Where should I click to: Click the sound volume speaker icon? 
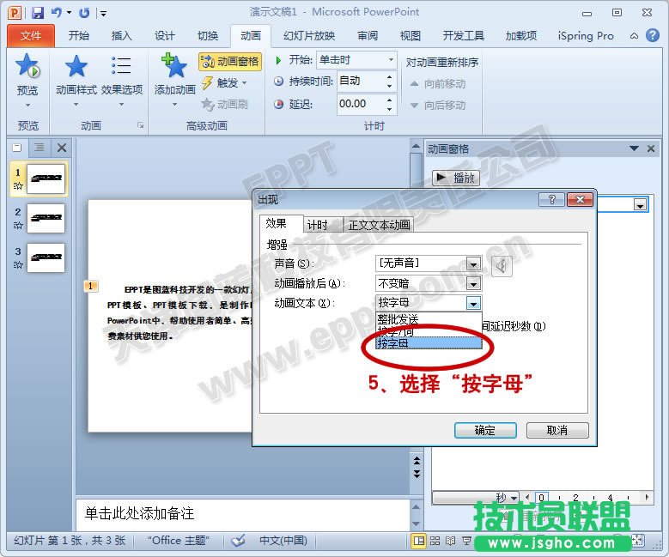tap(502, 266)
